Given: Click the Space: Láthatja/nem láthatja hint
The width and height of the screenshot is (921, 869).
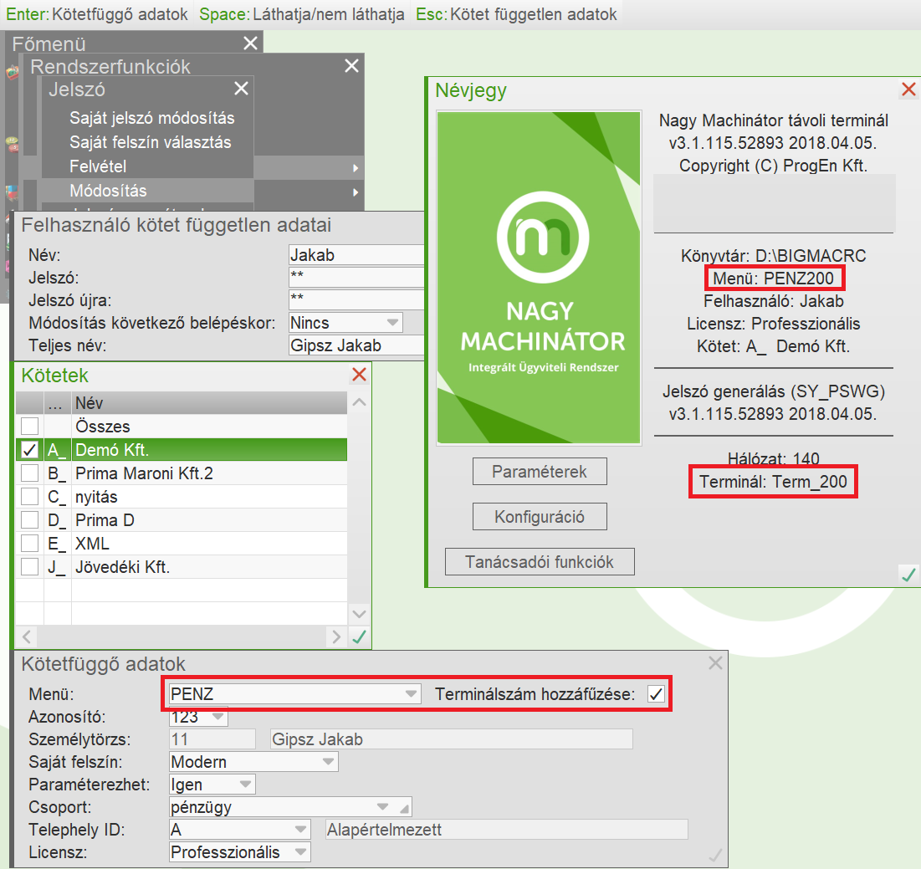Looking at the screenshot, I should 302,14.
